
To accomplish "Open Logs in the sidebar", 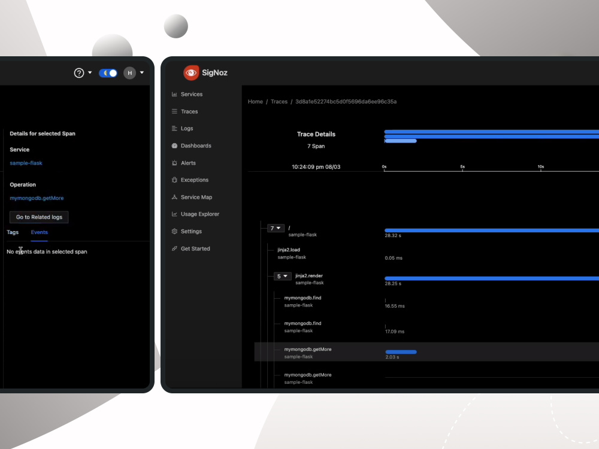I will click(187, 128).
